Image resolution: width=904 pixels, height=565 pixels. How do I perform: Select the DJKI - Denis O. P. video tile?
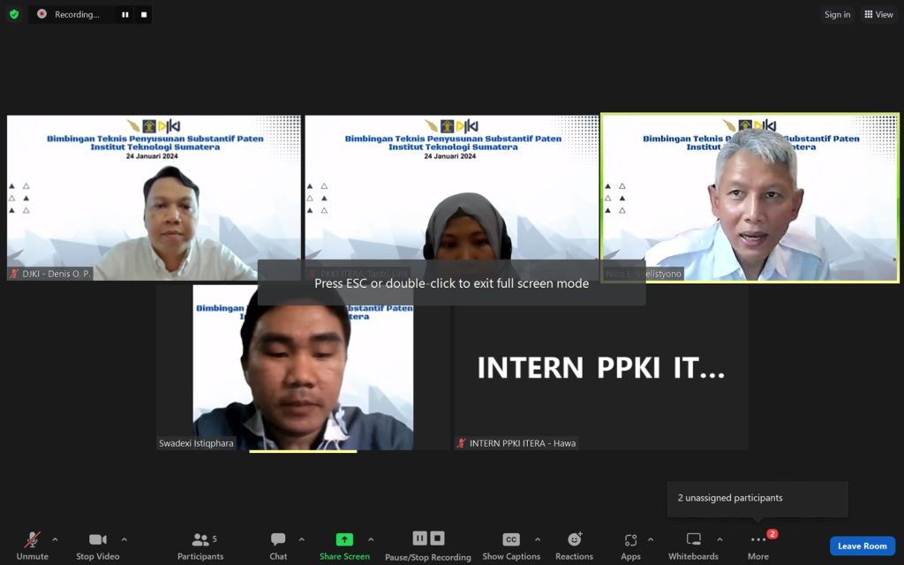(x=154, y=198)
